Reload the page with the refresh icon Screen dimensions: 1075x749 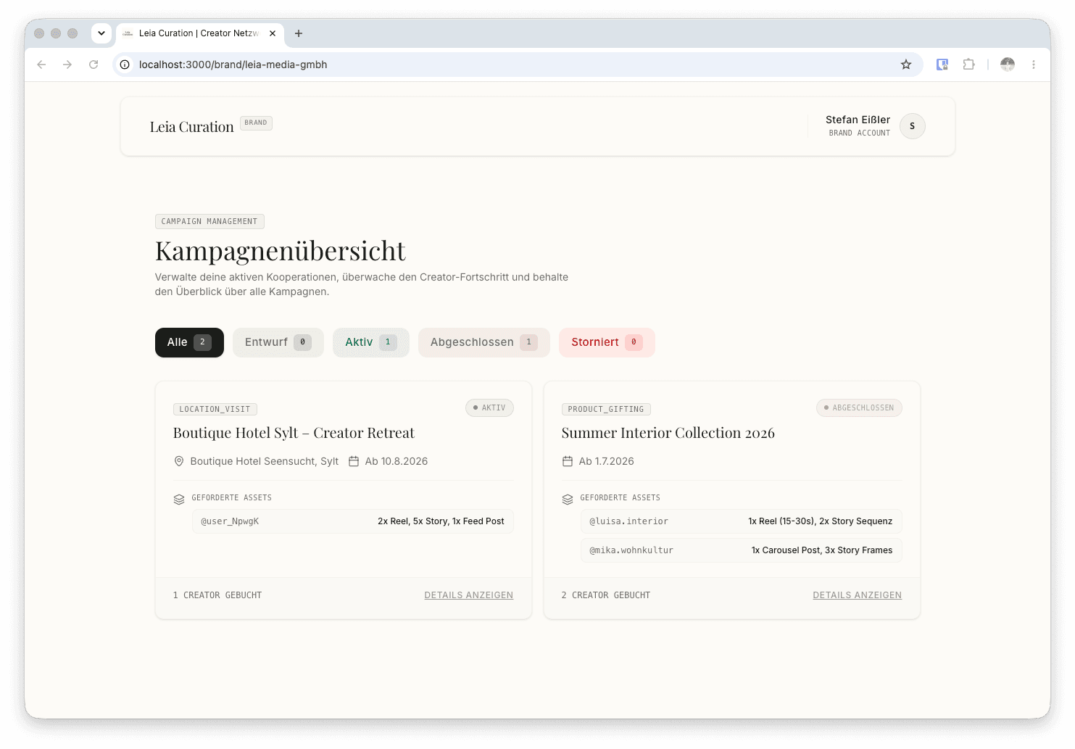94,65
